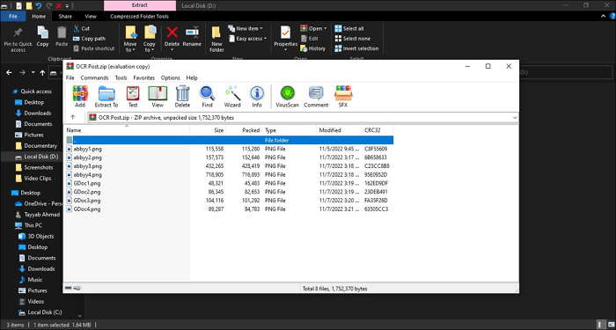Click the Add icon in WinRAR toolbar
Screen dimensions: 616x330
(x=80, y=97)
